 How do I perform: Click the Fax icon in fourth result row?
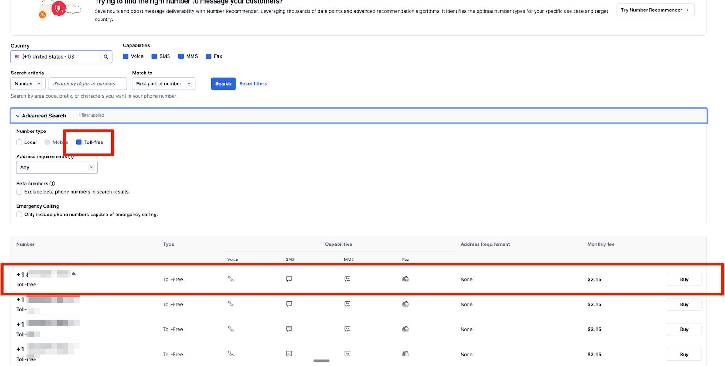pos(406,354)
